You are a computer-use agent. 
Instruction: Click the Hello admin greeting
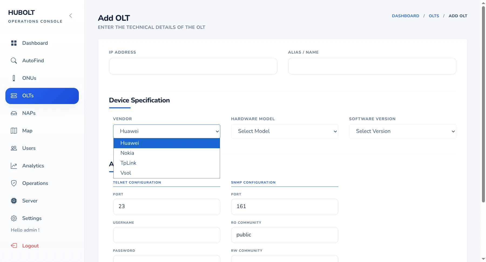[25, 230]
